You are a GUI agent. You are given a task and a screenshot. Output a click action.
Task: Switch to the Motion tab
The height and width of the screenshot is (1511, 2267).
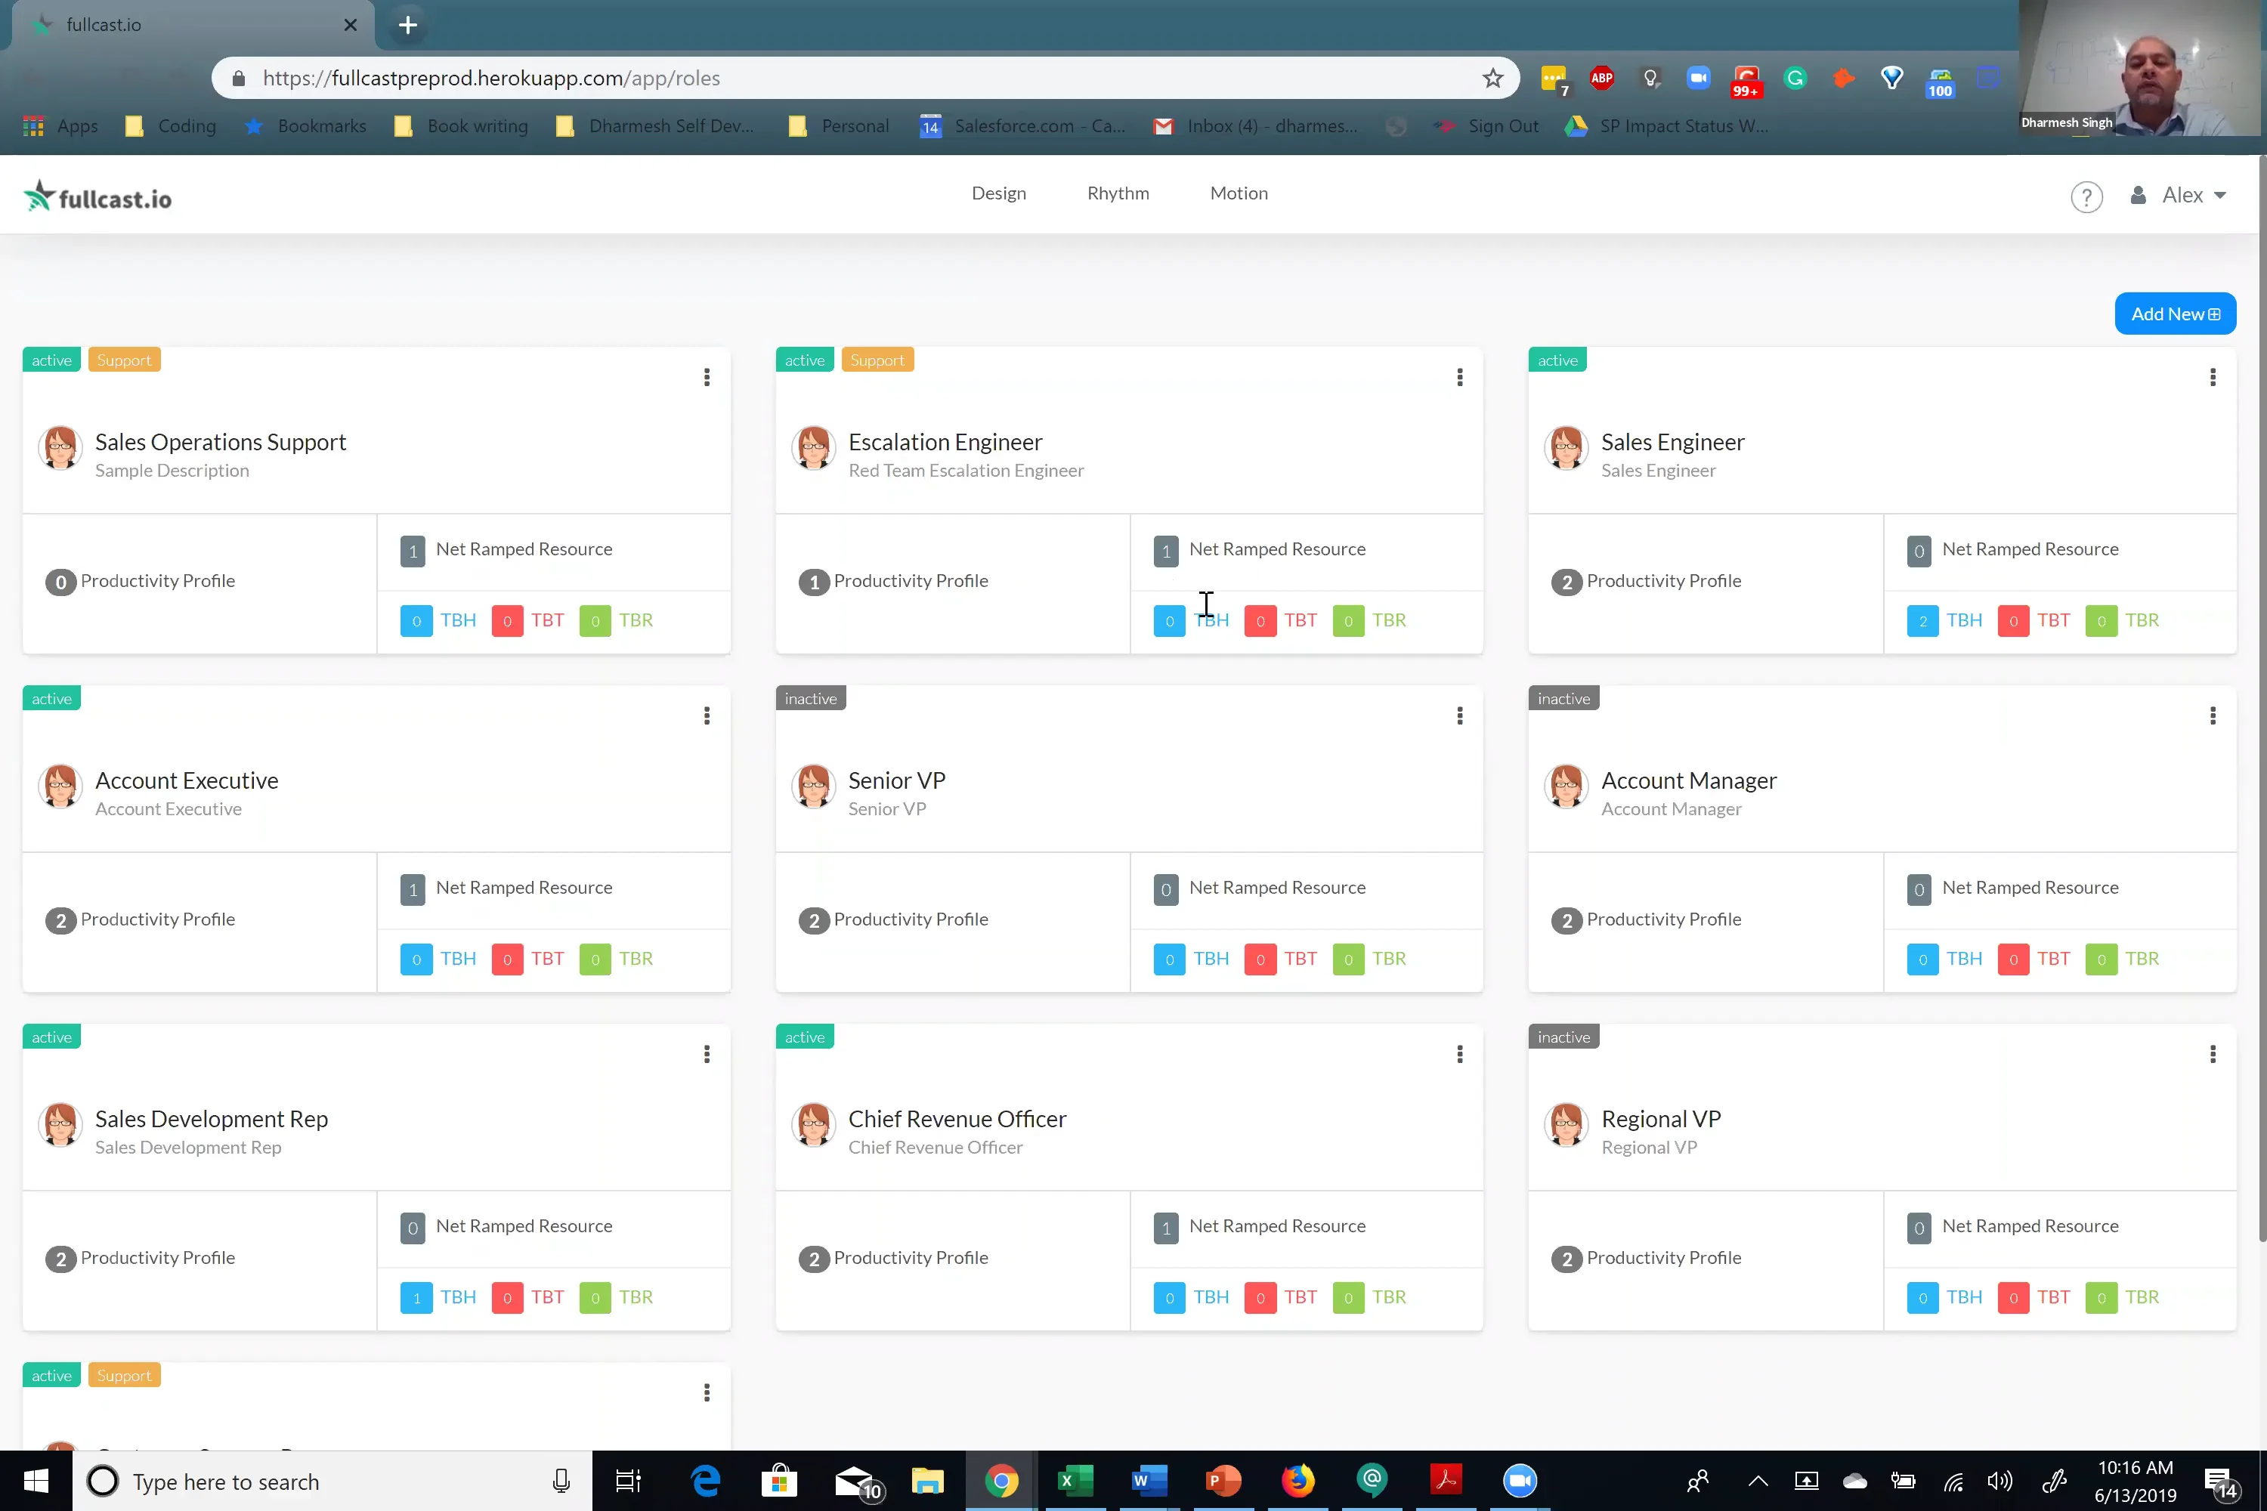click(1239, 193)
